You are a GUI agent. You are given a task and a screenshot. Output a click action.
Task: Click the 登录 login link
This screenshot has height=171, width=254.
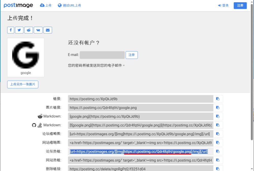click(x=223, y=6)
